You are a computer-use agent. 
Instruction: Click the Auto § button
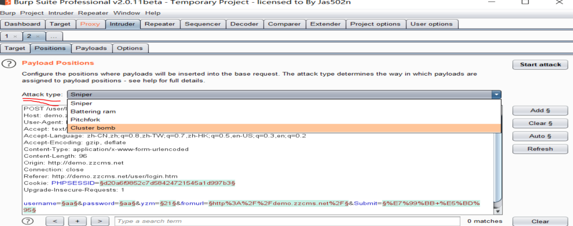click(540, 136)
